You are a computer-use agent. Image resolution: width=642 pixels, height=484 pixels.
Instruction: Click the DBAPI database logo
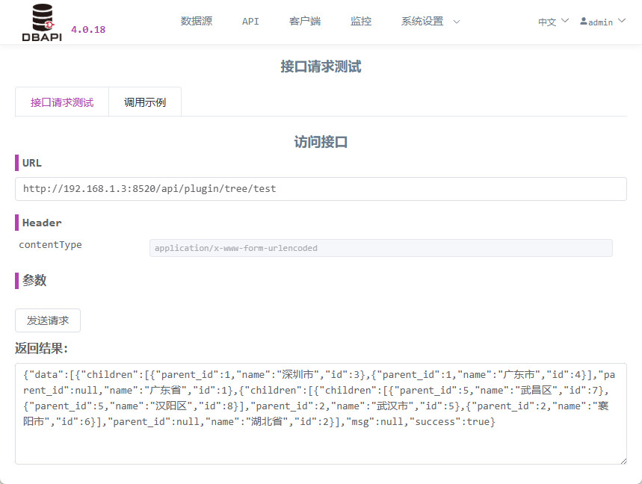[x=42, y=22]
